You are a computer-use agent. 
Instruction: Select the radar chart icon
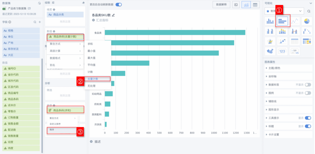pos(270,41)
